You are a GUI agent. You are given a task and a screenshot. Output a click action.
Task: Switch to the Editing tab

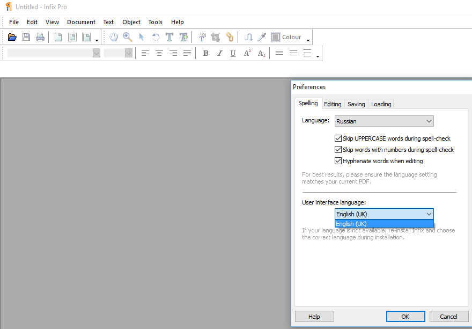tap(333, 104)
